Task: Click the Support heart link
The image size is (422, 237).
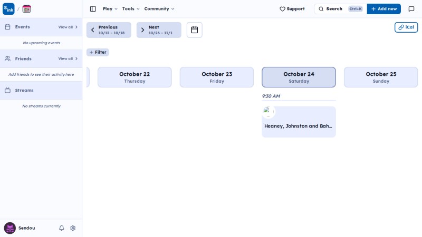Action: pyautogui.click(x=292, y=9)
